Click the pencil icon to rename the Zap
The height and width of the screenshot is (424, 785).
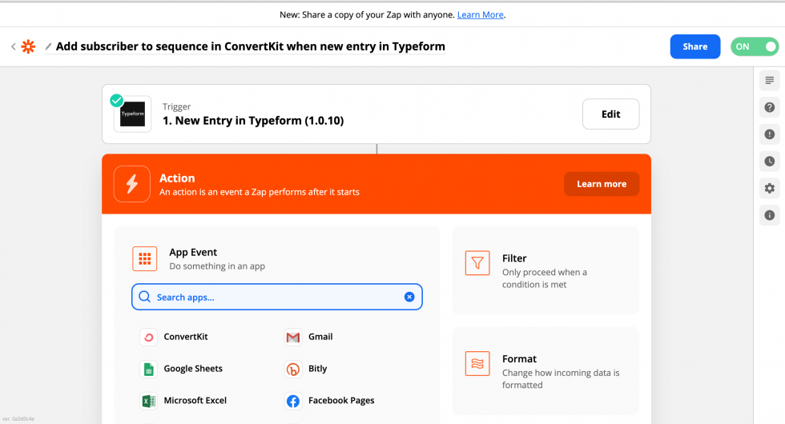[x=49, y=46]
